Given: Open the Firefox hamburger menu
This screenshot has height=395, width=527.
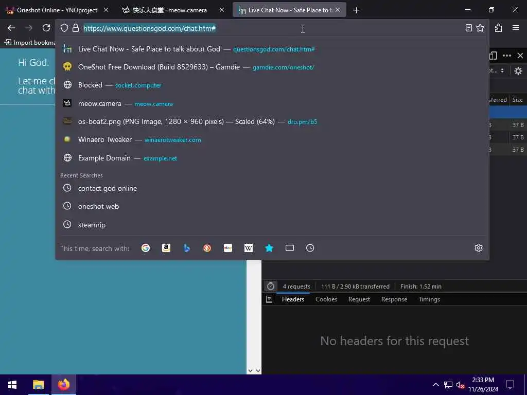Looking at the screenshot, I should [516, 28].
